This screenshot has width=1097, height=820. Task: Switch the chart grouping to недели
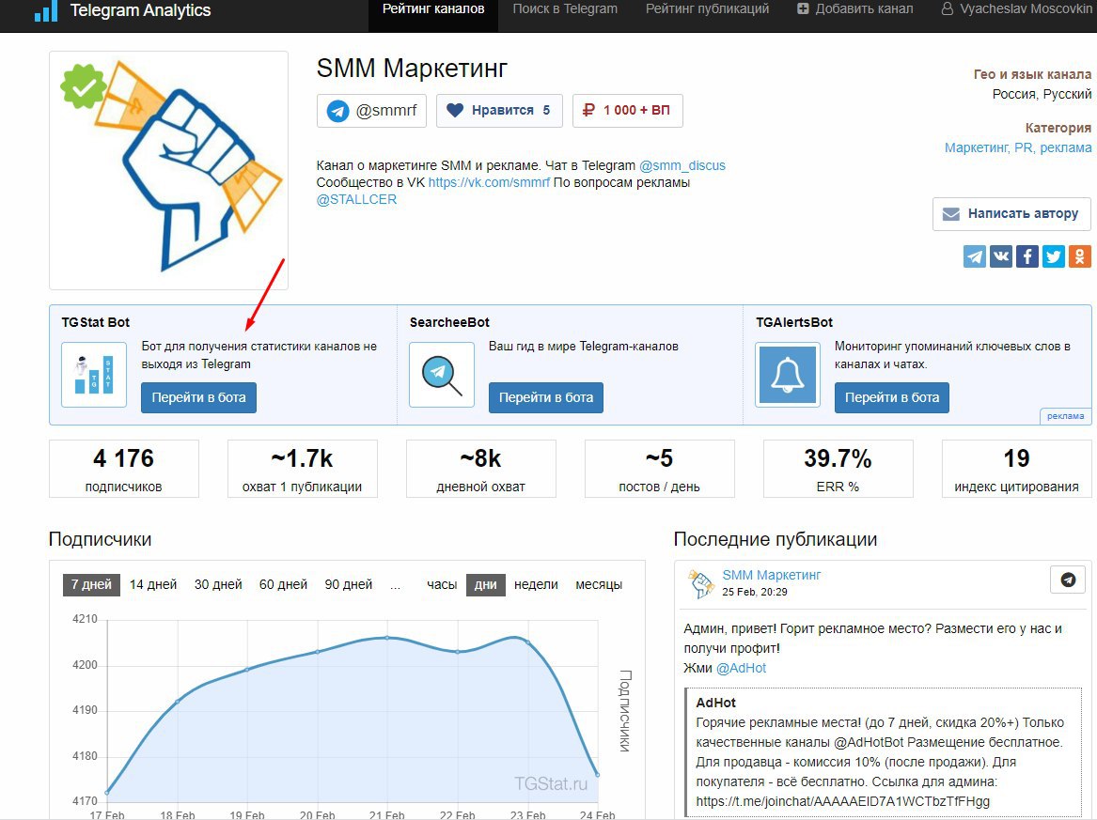(536, 584)
